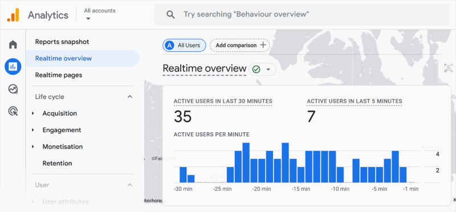Open the Home icon in sidebar

point(13,44)
